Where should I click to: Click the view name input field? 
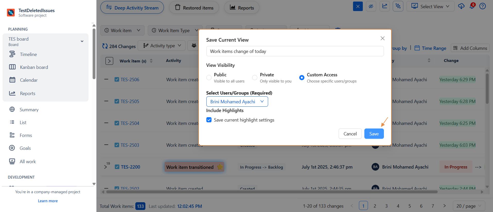click(x=295, y=51)
